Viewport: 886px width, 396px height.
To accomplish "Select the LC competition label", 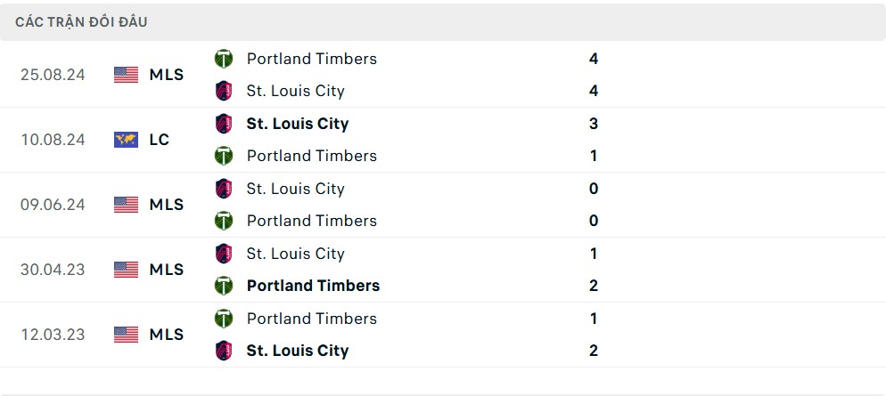I will point(160,140).
